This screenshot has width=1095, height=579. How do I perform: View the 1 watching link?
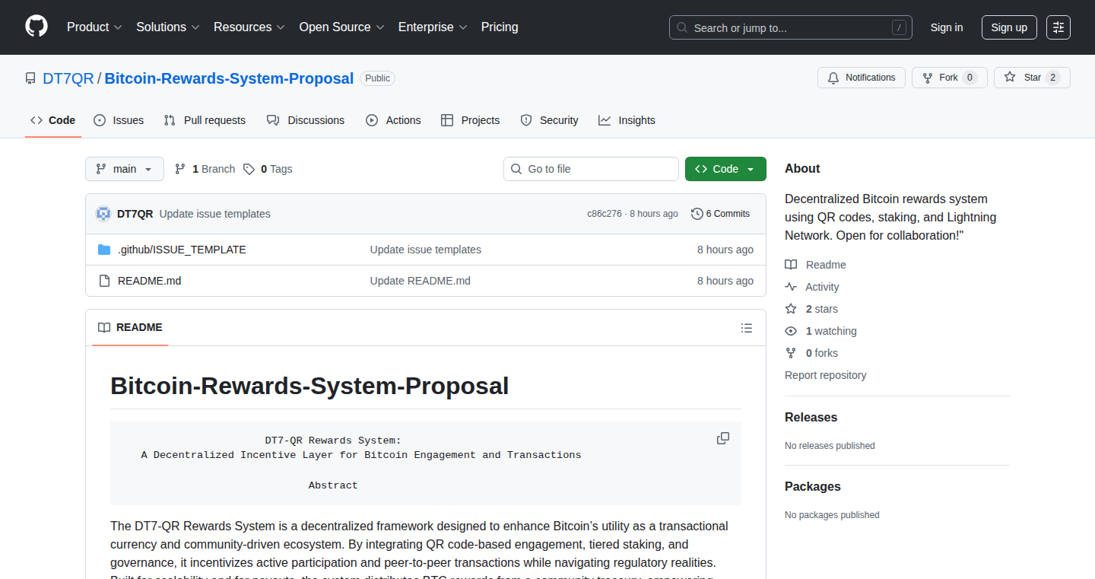click(820, 331)
